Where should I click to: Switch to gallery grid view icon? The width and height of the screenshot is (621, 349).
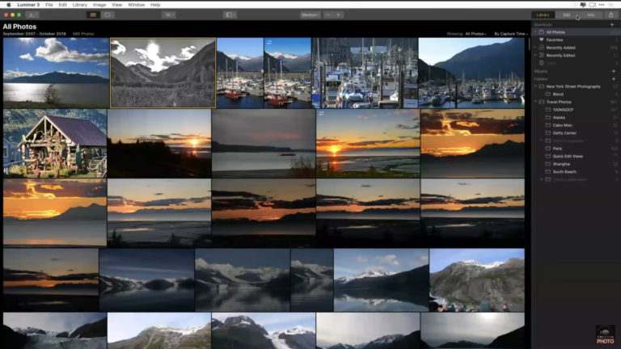[93, 15]
